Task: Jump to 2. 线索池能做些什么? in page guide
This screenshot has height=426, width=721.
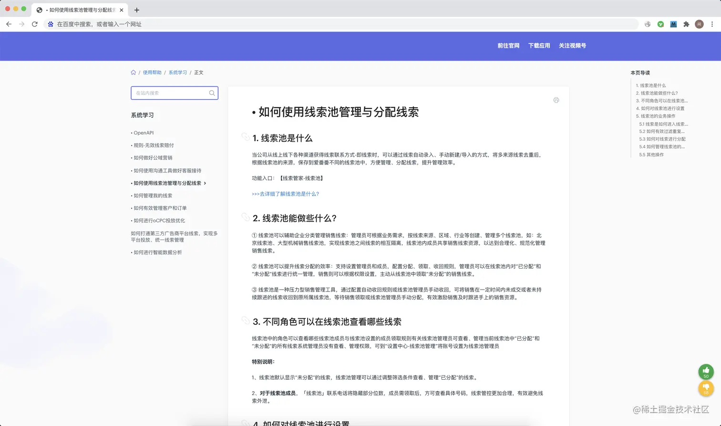Action: (x=657, y=93)
